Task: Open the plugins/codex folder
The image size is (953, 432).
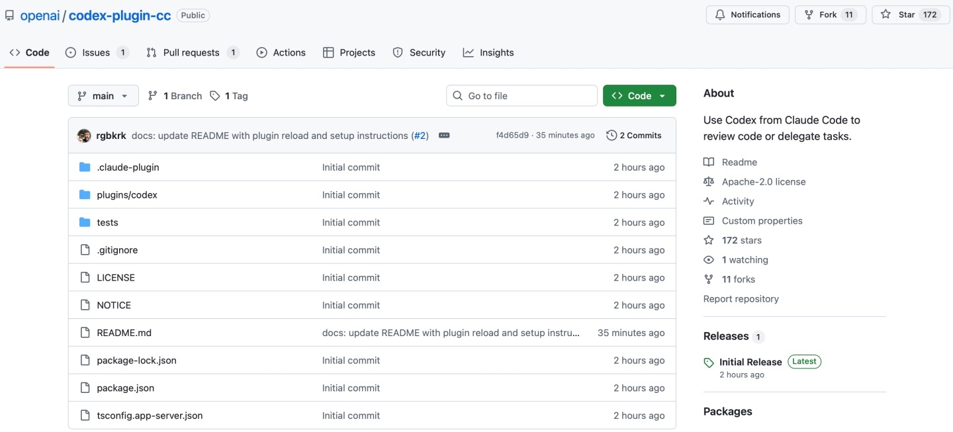Action: (127, 195)
